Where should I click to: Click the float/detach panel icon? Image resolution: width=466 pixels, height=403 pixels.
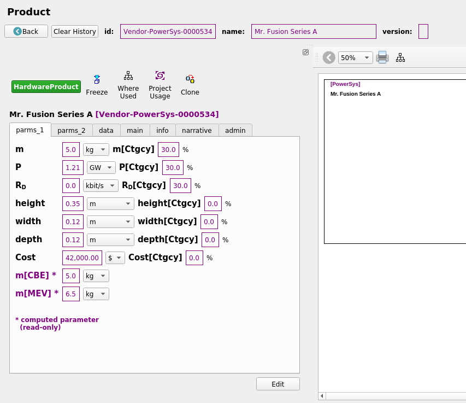[305, 52]
